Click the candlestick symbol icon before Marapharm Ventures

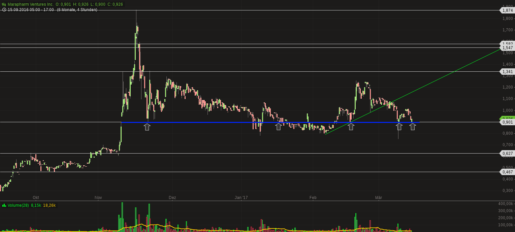[4, 4]
